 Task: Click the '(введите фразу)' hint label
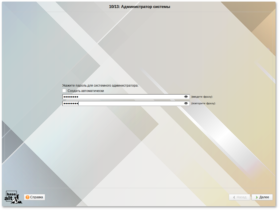click(x=202, y=97)
